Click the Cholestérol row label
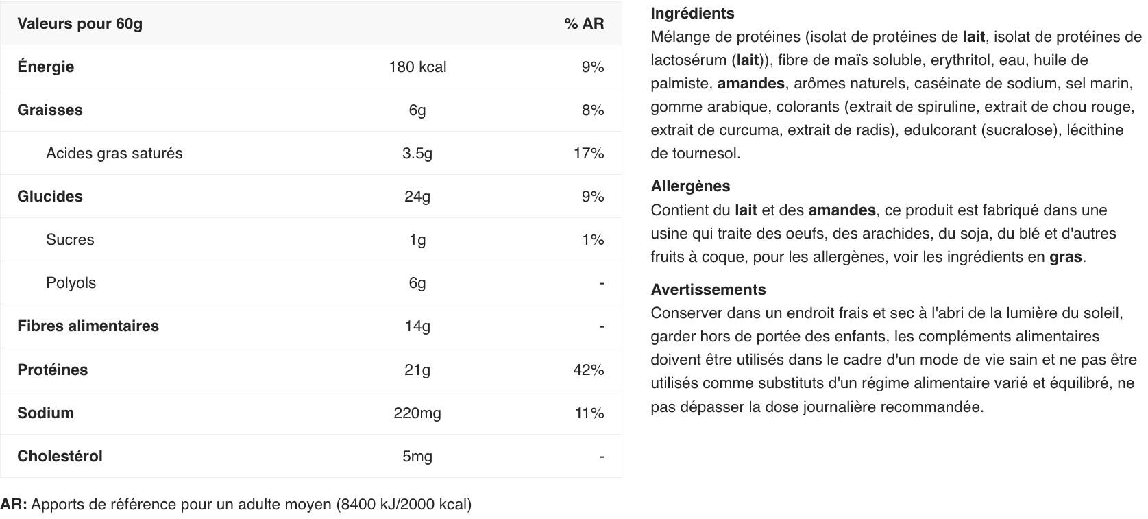 pos(60,456)
